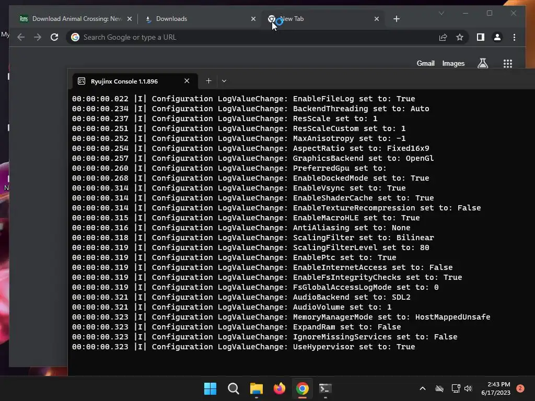Open the Chrome tab search chevron
Screen dimensions: 535x401
click(x=441, y=13)
